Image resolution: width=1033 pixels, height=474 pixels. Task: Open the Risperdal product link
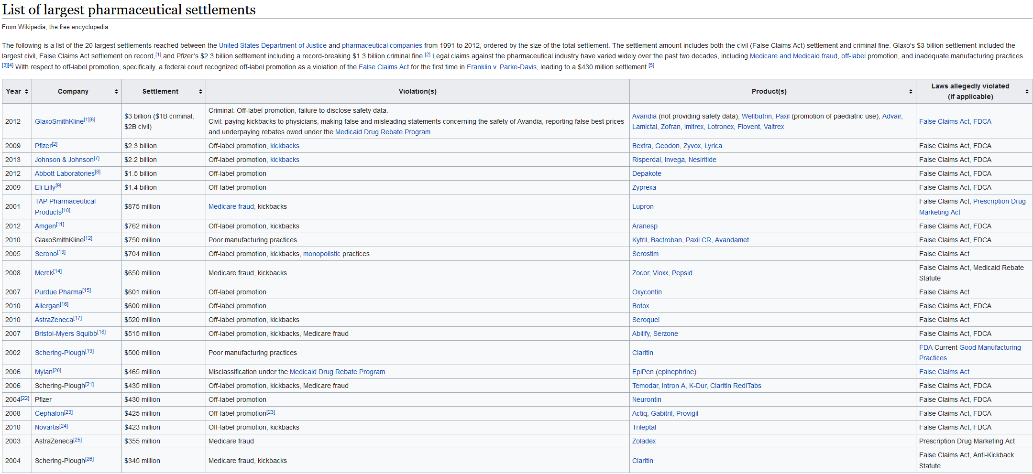click(647, 160)
